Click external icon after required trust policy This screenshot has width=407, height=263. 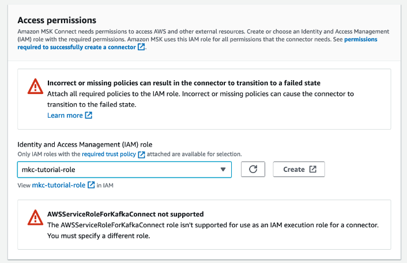141,155
